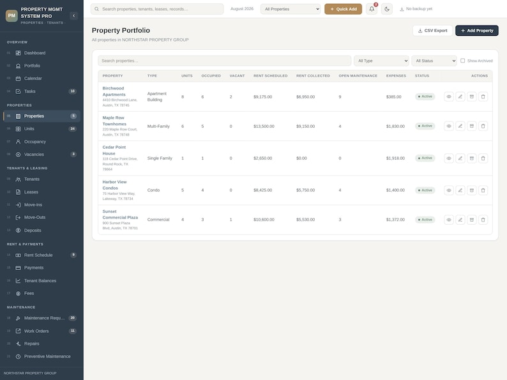Viewport: 507px width, 380px height.
Task: View Birchwood Apartments details eye icon
Action: [x=449, y=96]
